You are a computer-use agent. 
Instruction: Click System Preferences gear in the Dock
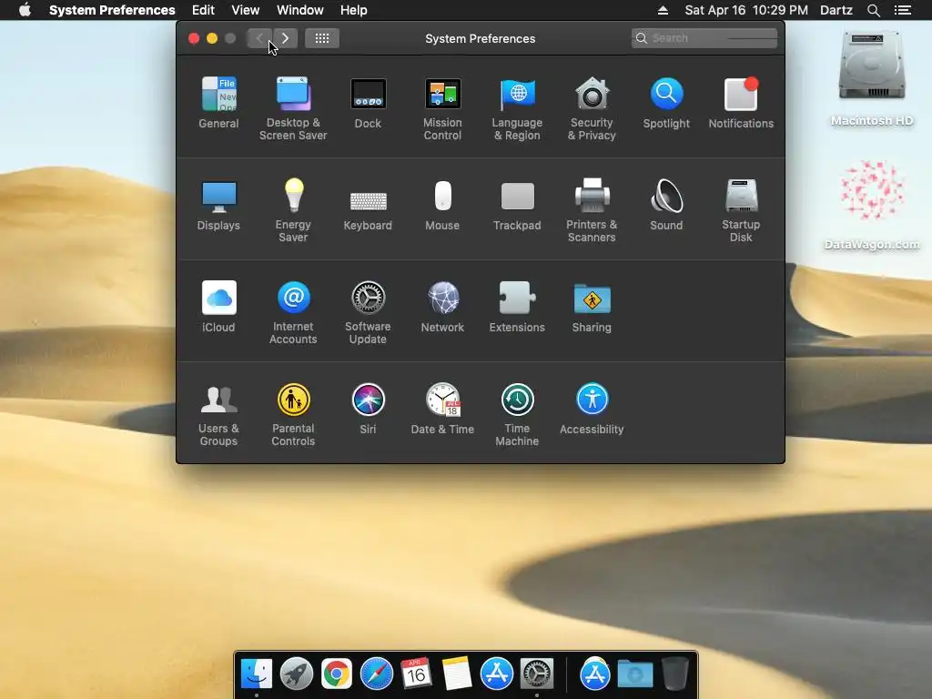(537, 674)
